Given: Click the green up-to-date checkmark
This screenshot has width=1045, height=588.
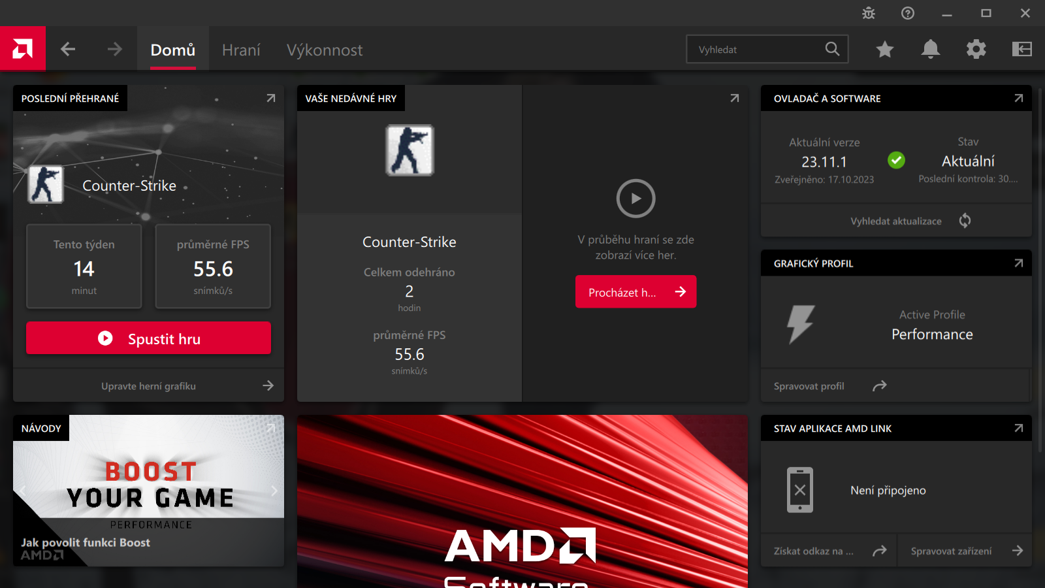Looking at the screenshot, I should coord(897,160).
